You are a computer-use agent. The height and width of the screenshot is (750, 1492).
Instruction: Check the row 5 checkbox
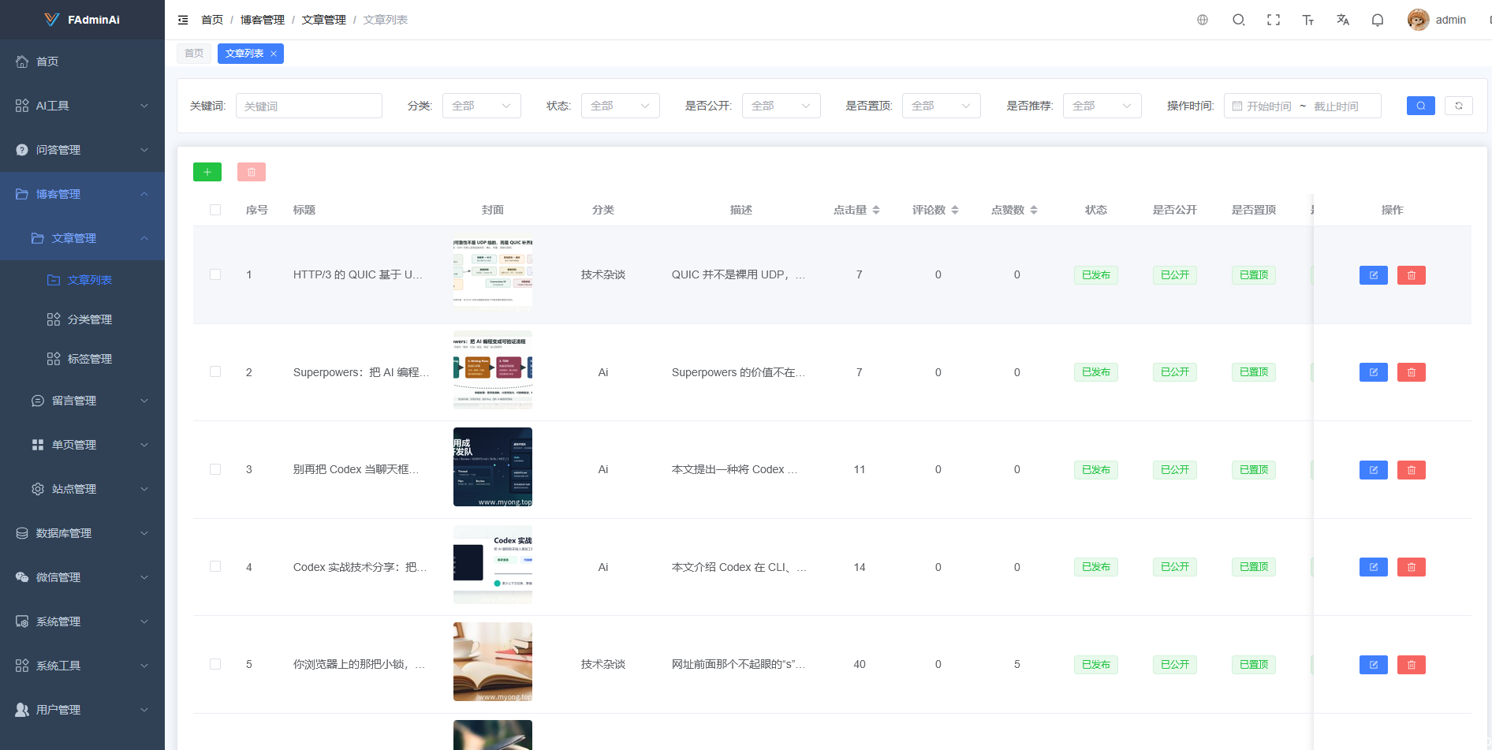tap(215, 664)
